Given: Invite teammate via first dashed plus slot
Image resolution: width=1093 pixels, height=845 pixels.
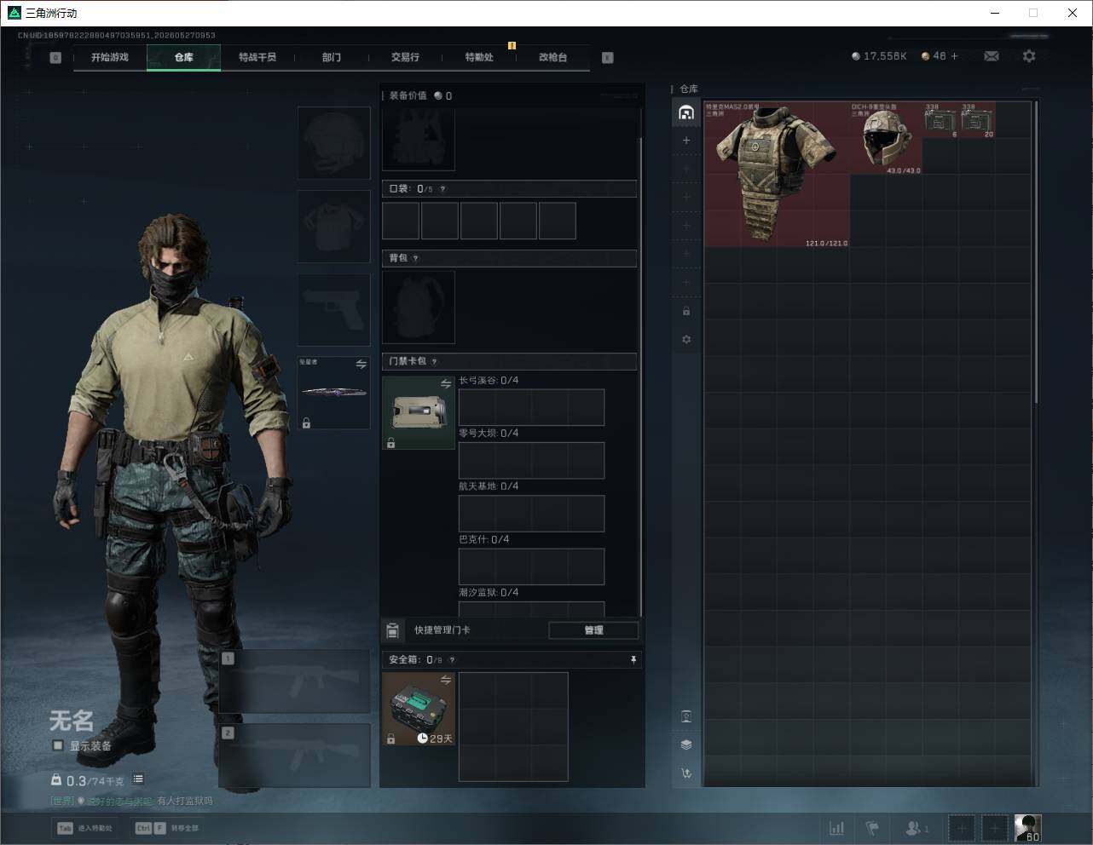Looking at the screenshot, I should (961, 828).
